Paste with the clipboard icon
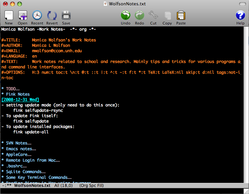 181,15
